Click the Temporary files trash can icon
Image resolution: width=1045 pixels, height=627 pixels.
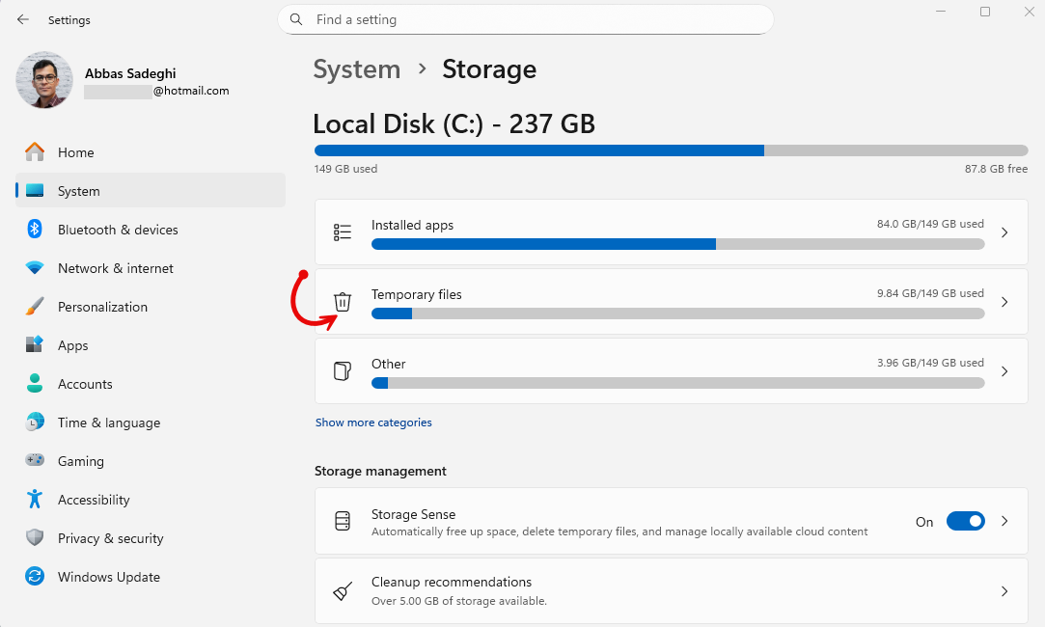click(x=343, y=302)
